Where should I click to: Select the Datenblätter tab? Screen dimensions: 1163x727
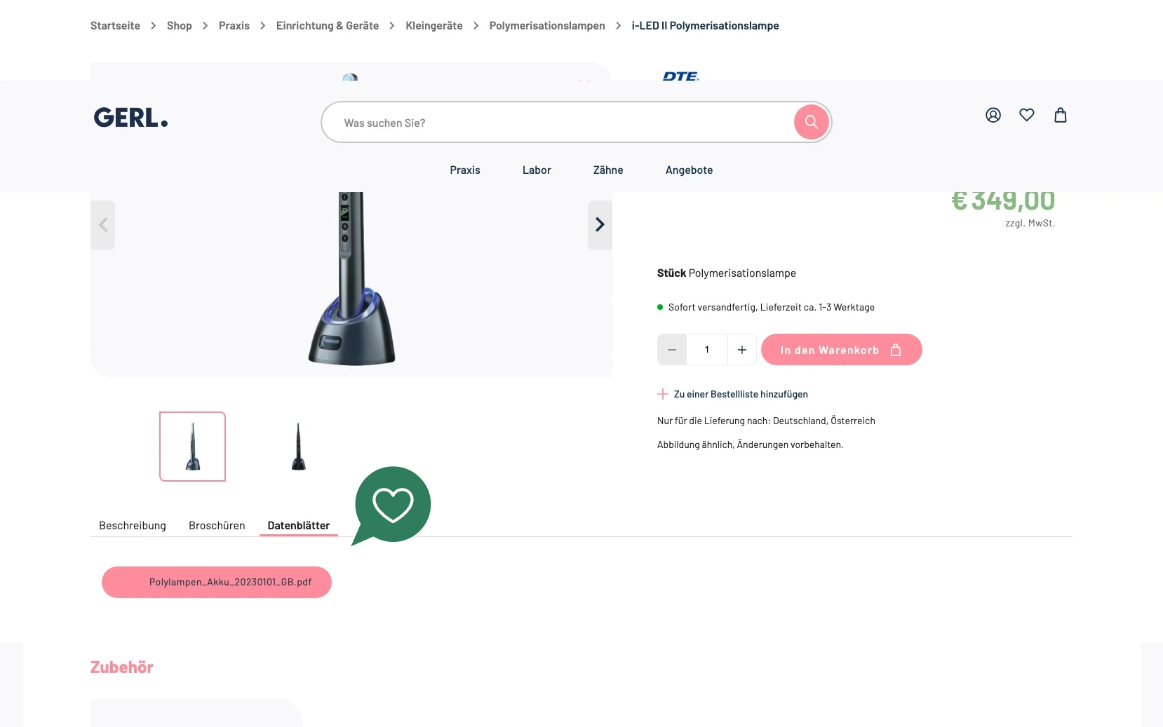tap(299, 526)
